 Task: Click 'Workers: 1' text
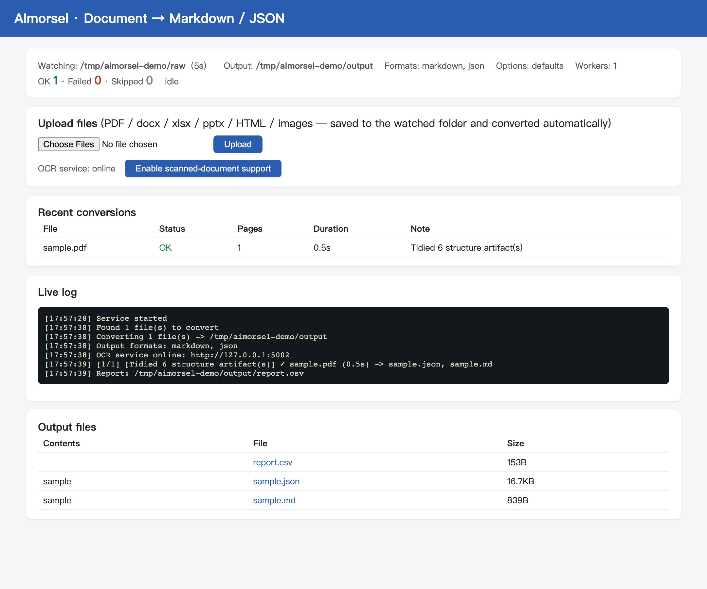coord(596,66)
